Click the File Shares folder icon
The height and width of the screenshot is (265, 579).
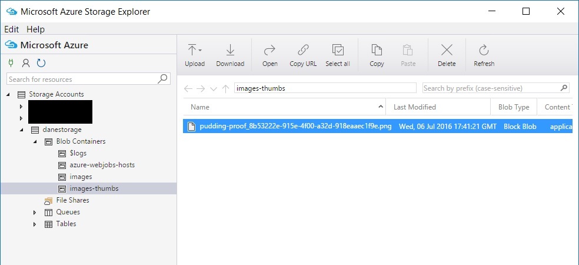click(48, 201)
